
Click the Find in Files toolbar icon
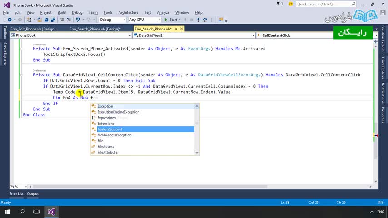(220, 20)
